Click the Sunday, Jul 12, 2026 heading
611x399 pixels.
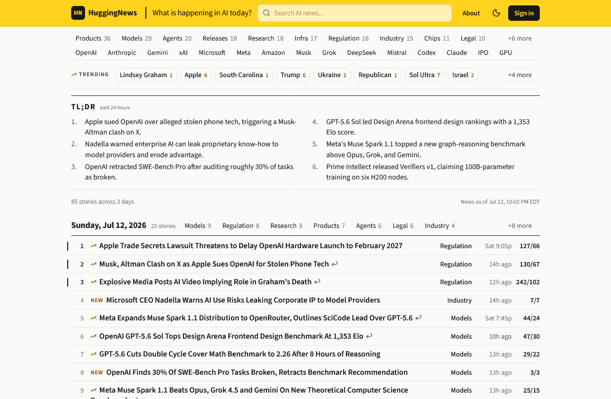109,225
